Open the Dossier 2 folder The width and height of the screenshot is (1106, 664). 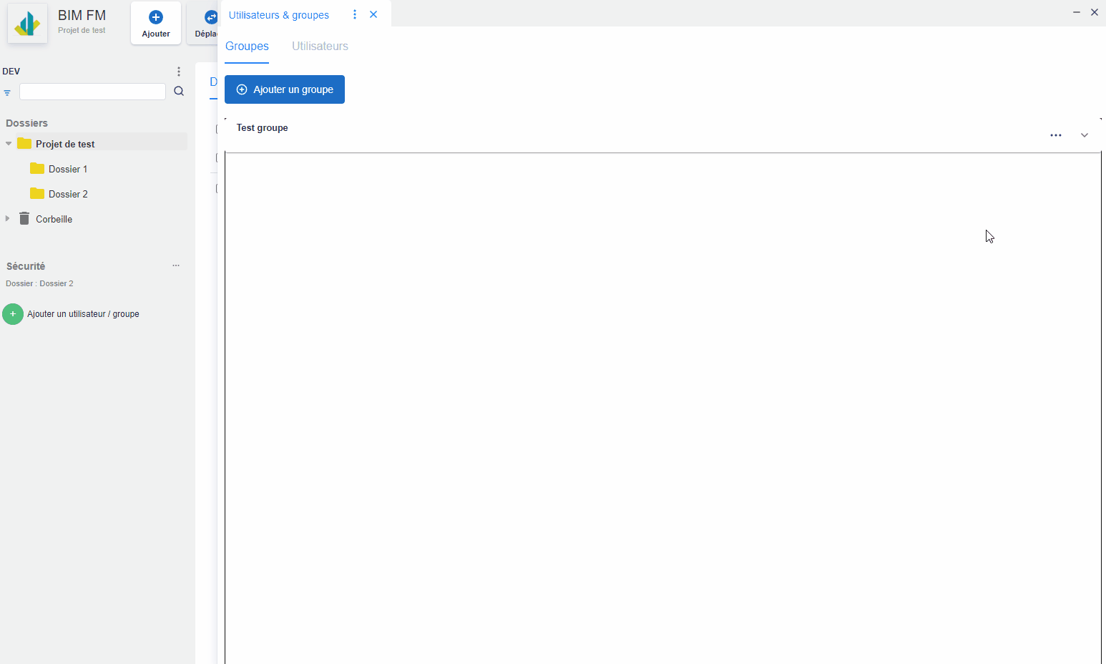[x=67, y=194]
